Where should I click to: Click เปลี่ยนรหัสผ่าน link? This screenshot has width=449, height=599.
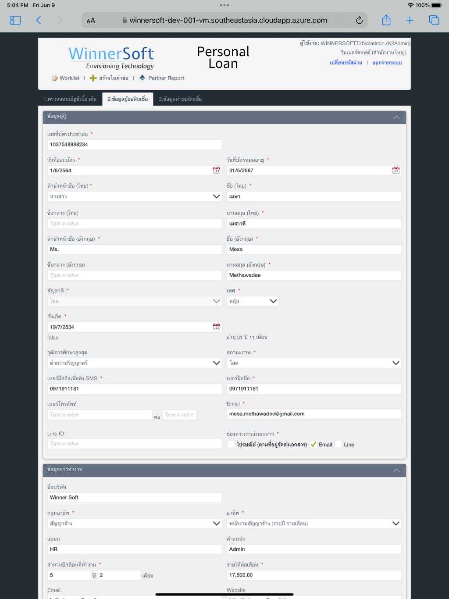pos(346,63)
